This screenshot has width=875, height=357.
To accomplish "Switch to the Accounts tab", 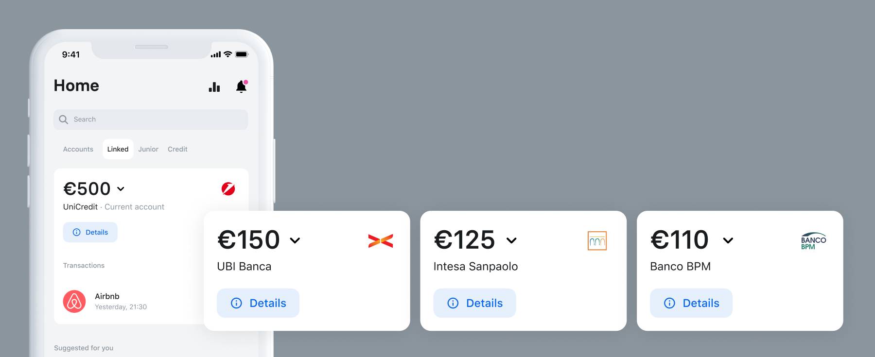I will [78, 149].
